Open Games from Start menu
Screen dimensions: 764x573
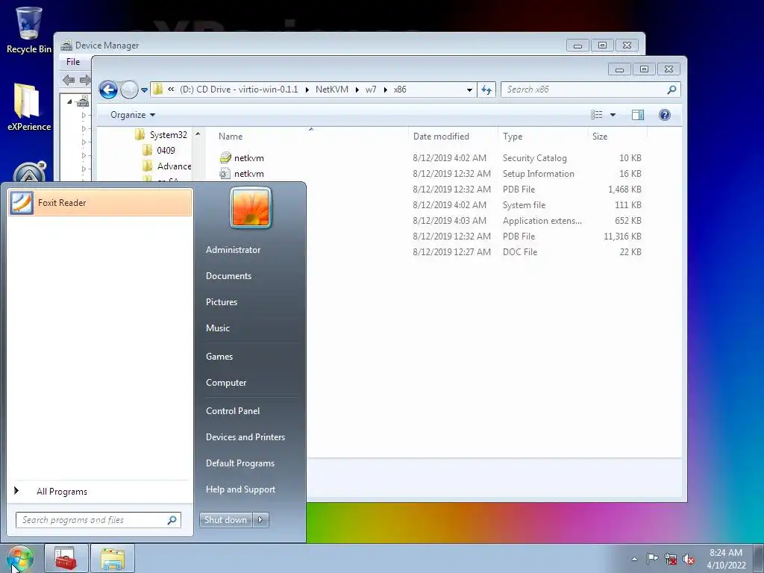click(219, 357)
